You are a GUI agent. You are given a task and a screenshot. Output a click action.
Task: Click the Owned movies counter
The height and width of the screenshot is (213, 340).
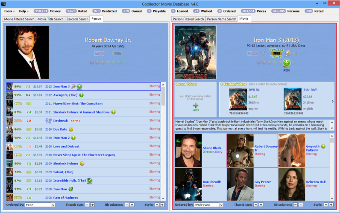[132, 11]
